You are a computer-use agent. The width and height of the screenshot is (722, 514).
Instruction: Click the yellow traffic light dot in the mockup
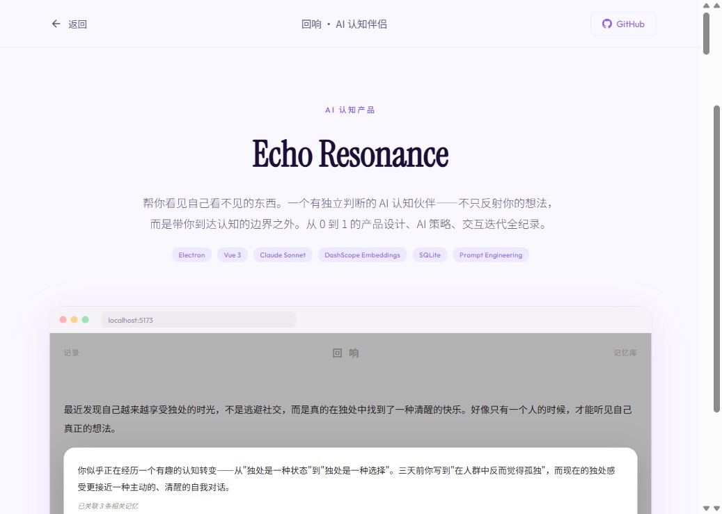click(73, 319)
